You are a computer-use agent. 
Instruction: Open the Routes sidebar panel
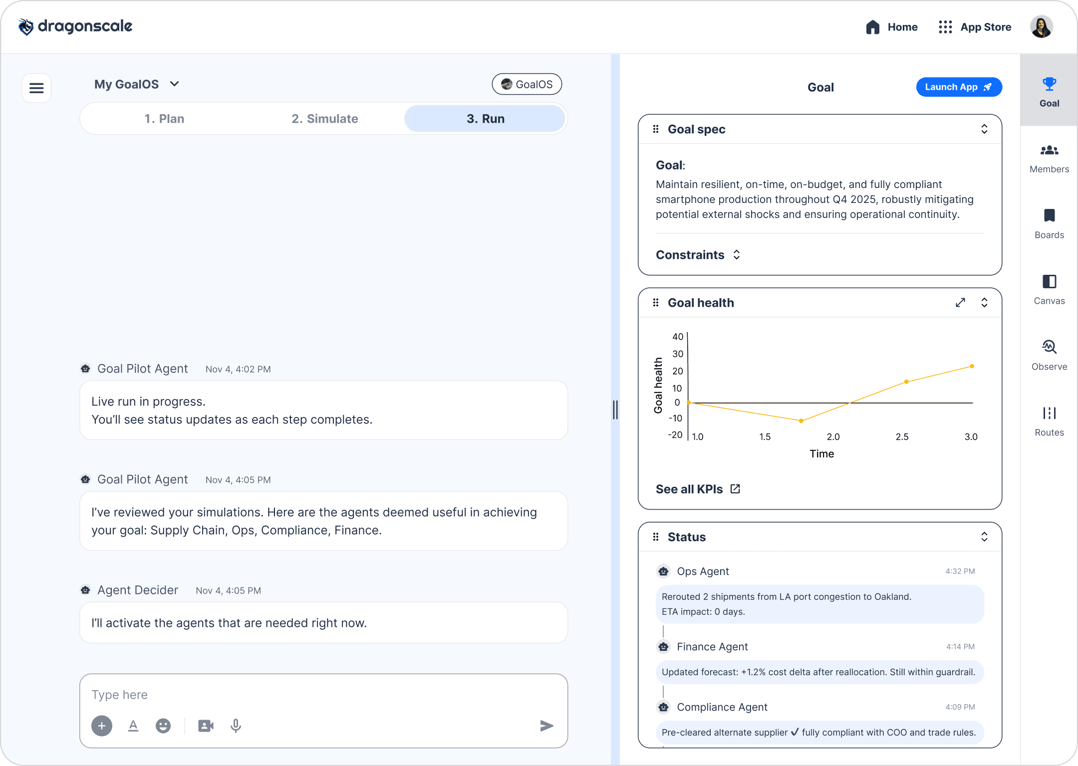coord(1049,422)
